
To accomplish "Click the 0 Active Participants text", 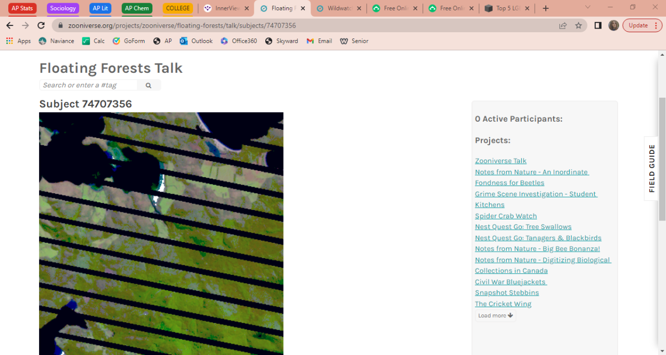I will point(519,119).
